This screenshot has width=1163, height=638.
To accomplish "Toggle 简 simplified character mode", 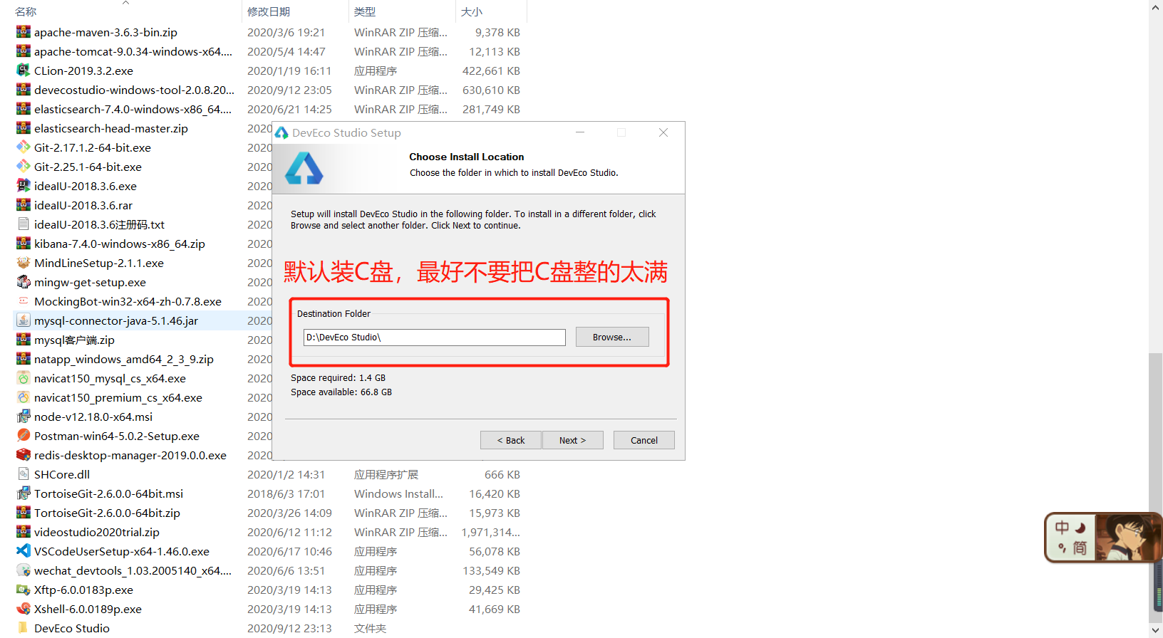I will point(1080,548).
